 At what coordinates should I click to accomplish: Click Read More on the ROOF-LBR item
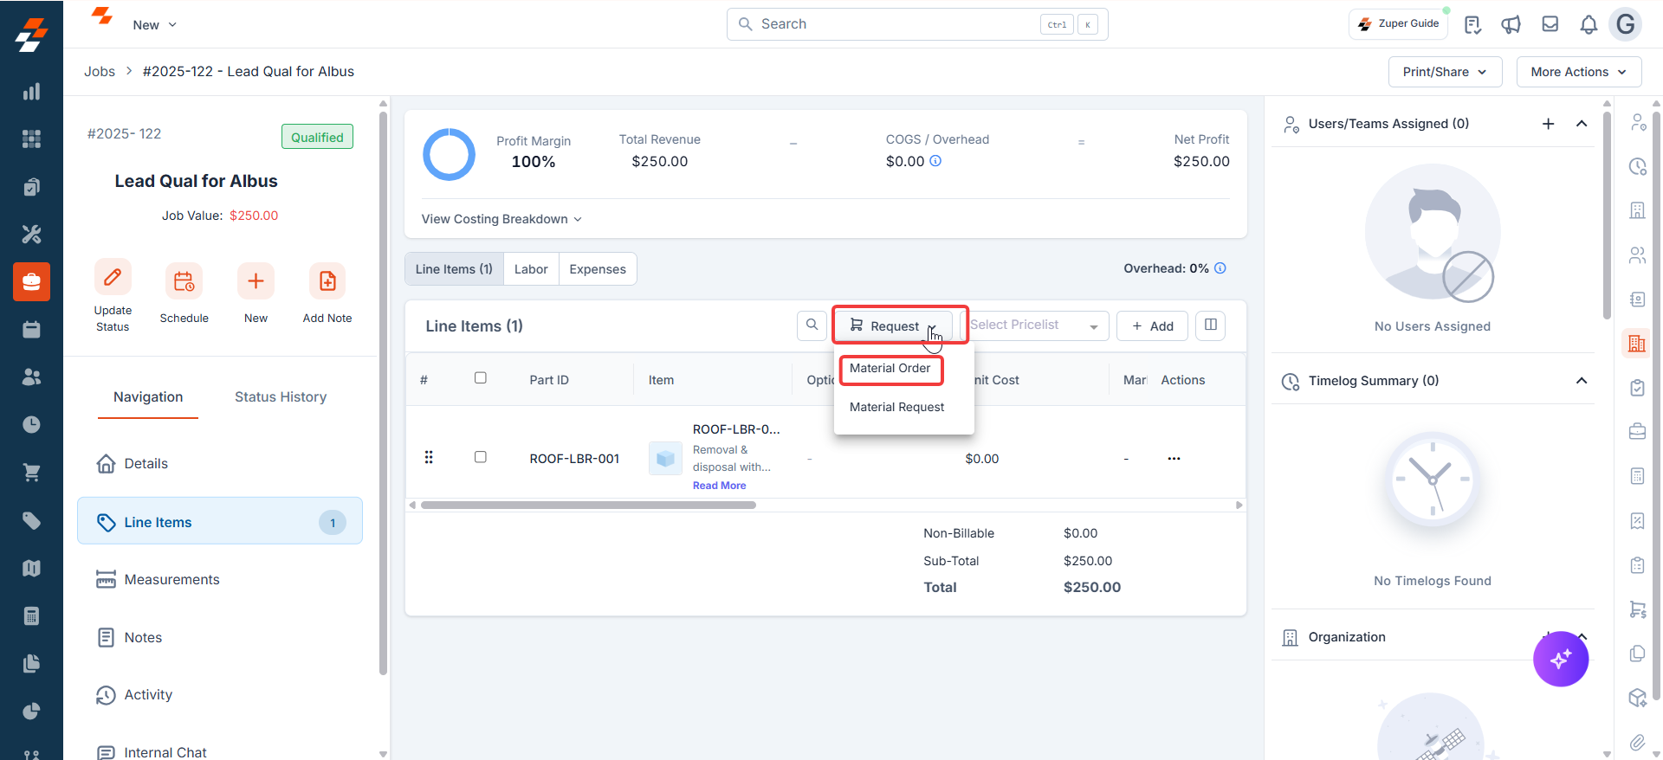tap(719, 486)
